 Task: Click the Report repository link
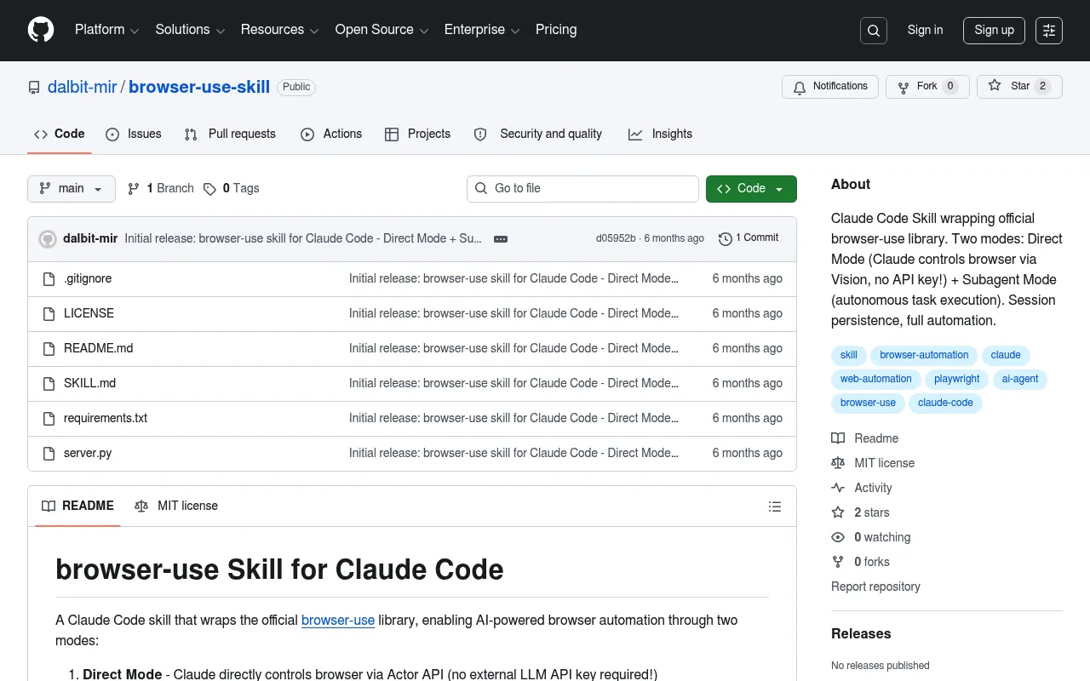[x=875, y=587]
